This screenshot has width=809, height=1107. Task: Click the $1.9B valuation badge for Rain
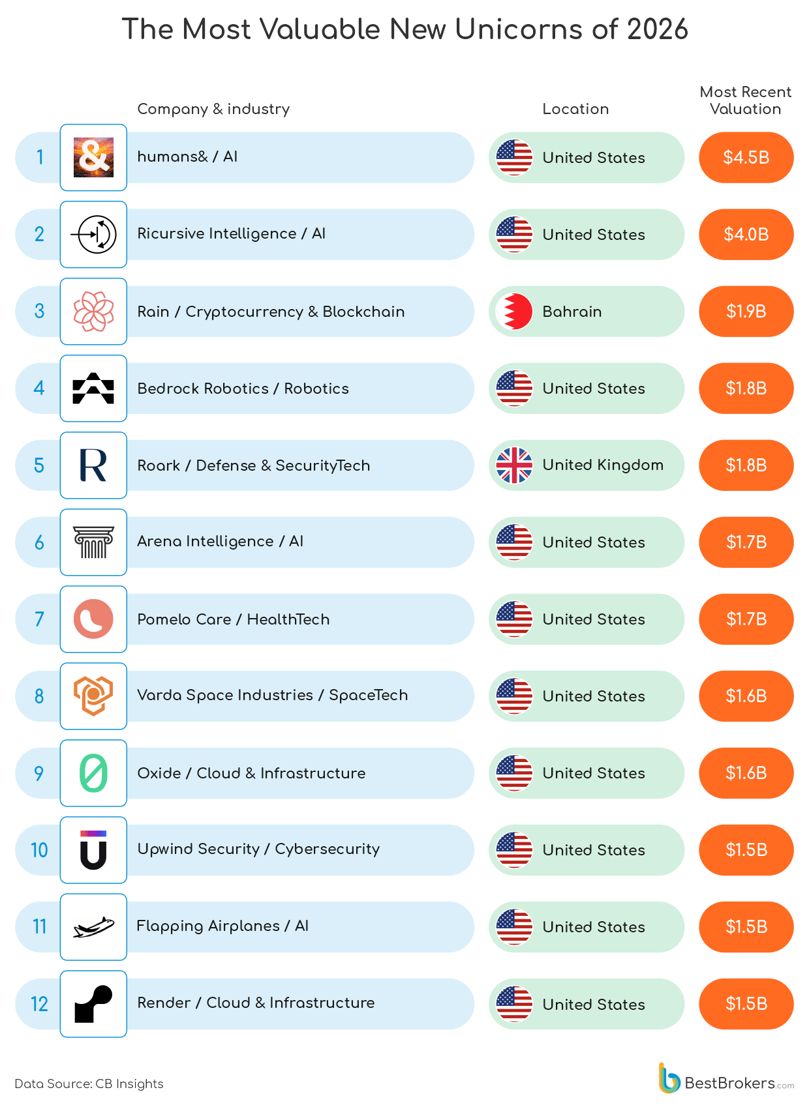point(746,312)
